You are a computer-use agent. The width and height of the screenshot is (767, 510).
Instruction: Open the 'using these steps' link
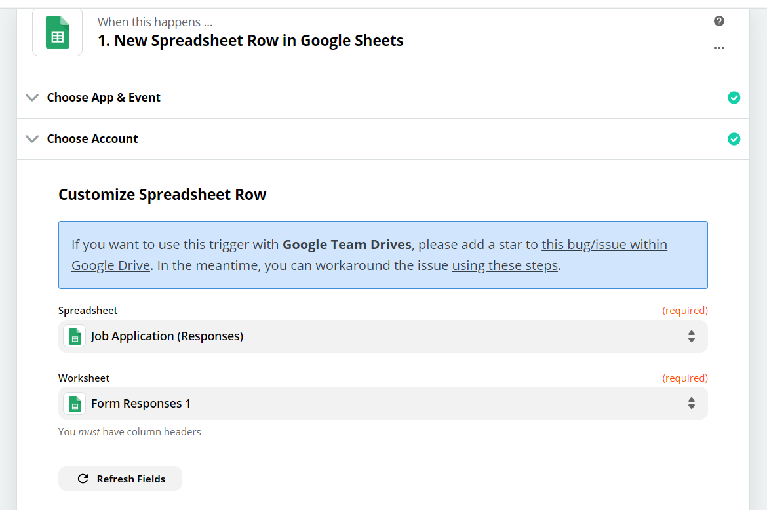click(505, 265)
